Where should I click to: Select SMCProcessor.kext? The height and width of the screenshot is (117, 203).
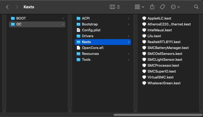(163, 66)
